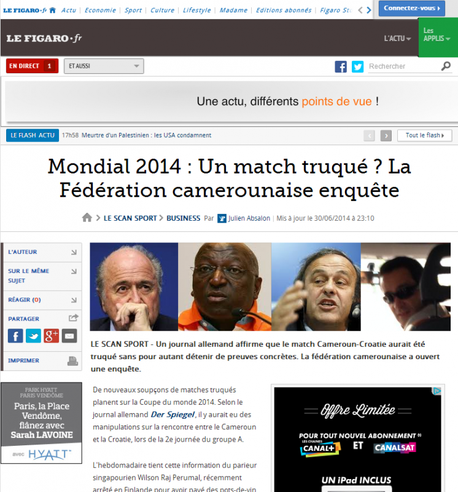The height and width of the screenshot is (492, 458).
Task: Click the Twitter icon beside Rechercher
Action: pyautogui.click(x=357, y=66)
